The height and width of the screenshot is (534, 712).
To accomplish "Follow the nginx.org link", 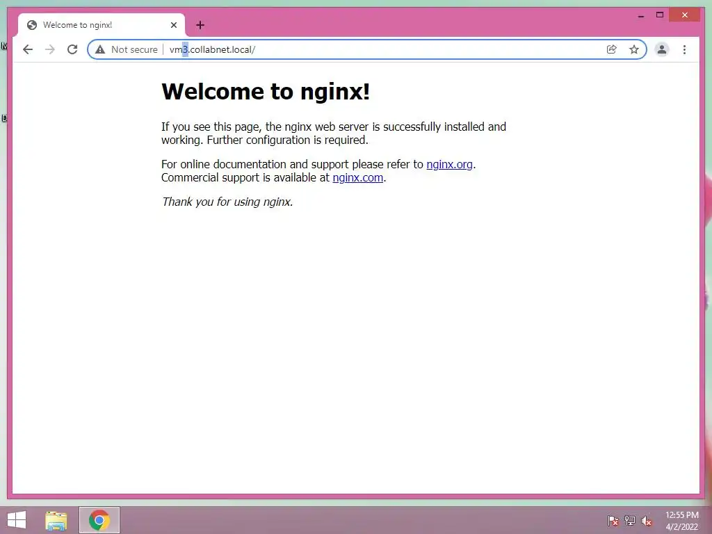I will (450, 164).
